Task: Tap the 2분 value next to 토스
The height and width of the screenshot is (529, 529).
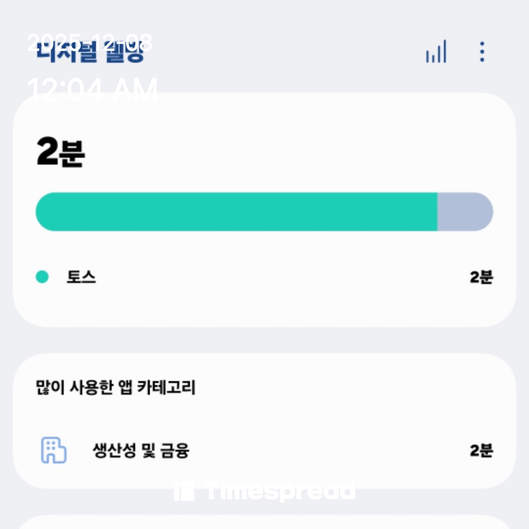Action: coord(481,277)
